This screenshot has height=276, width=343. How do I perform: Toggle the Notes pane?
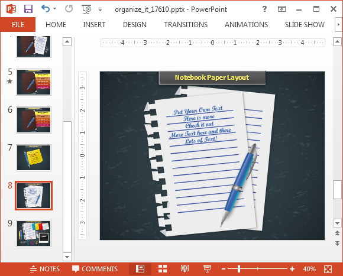coord(44,269)
